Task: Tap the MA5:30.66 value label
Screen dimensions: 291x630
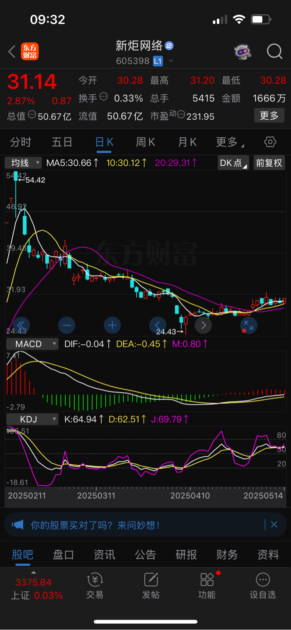Action: (72, 163)
